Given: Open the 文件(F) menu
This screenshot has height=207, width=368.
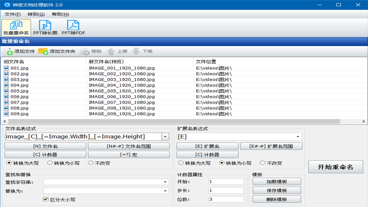Looking at the screenshot, I should (x=12, y=14).
